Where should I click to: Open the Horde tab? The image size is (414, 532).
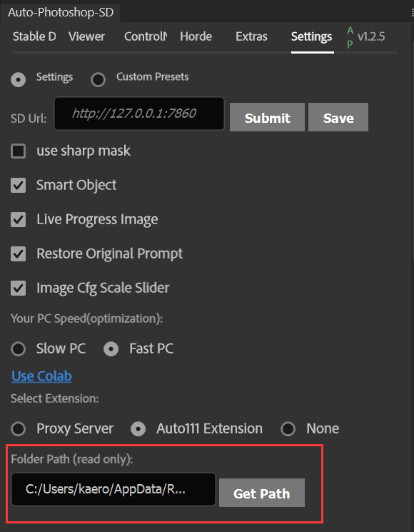[x=196, y=36]
